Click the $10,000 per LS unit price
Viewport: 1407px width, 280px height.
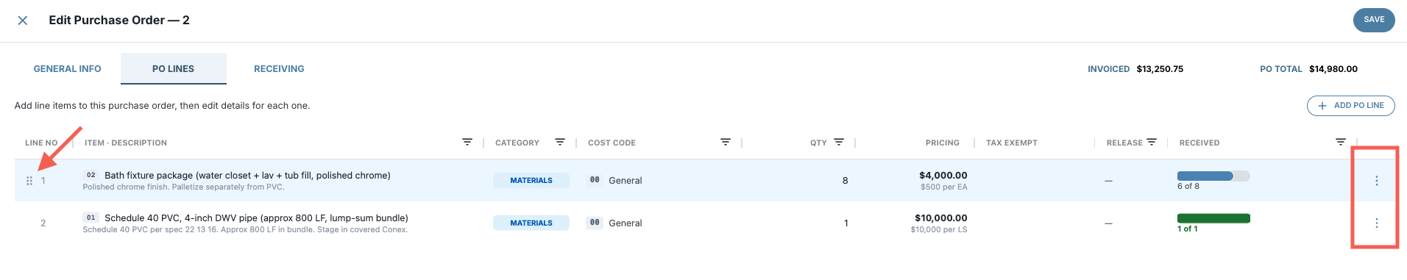(939, 230)
